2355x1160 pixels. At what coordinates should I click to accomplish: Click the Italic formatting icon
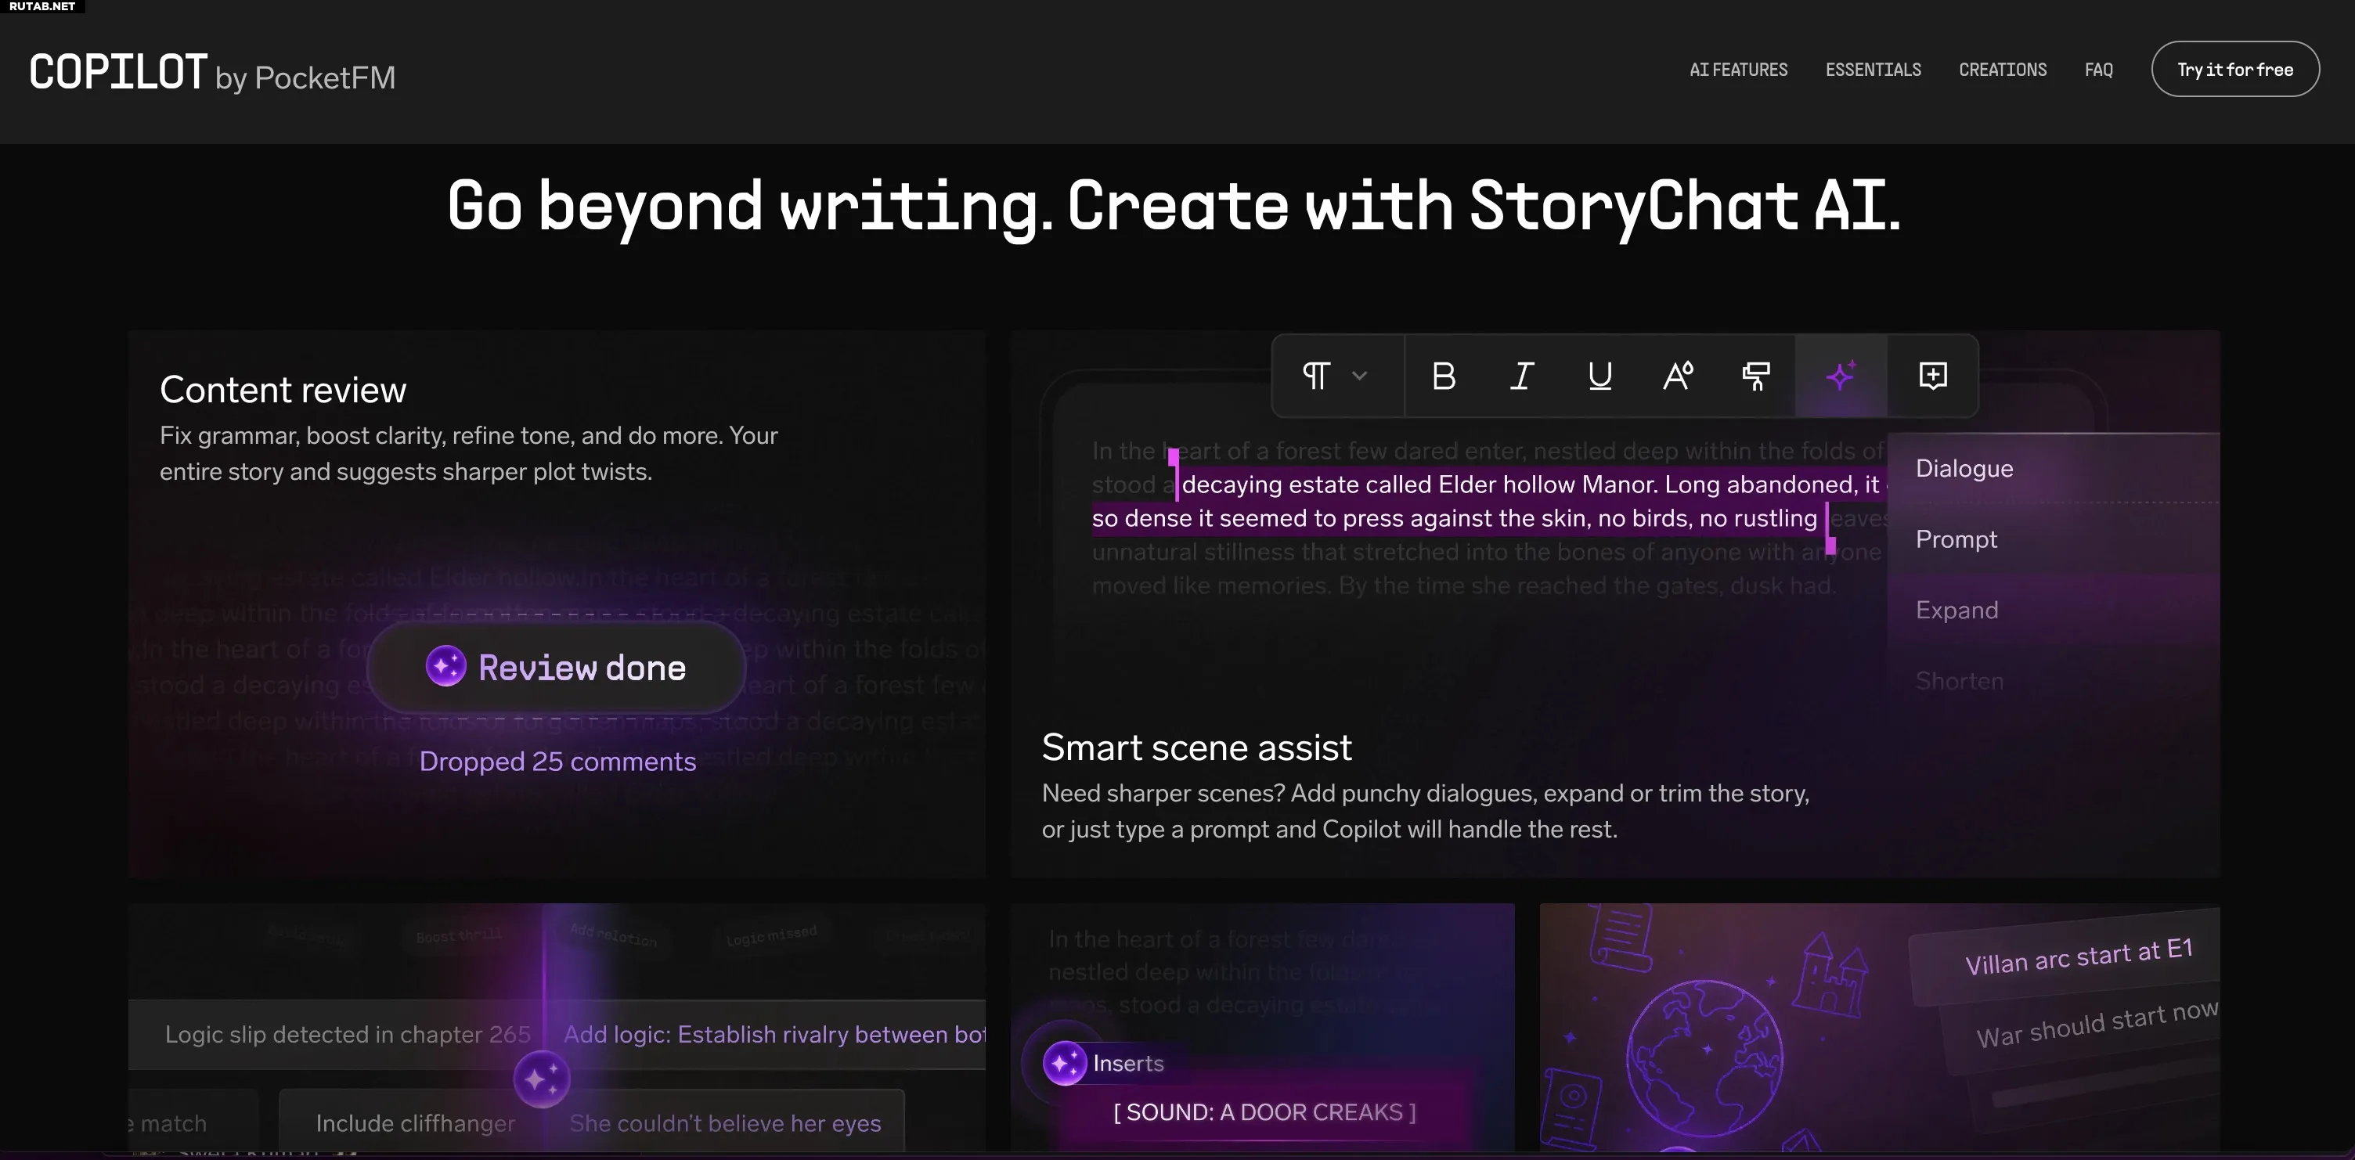click(1521, 376)
